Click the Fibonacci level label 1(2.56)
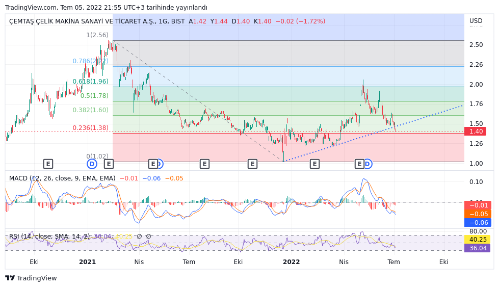Viewport: 499px width, 287px height. [x=97, y=35]
